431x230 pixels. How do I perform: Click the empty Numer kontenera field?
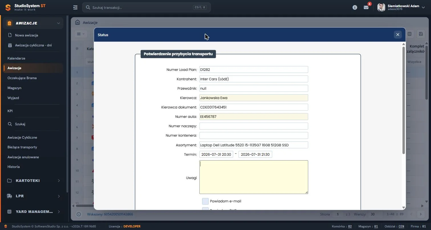(x=254, y=135)
